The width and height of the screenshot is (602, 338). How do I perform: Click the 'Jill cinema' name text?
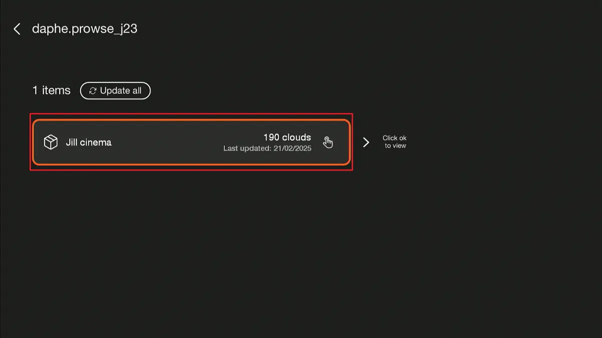(88, 142)
